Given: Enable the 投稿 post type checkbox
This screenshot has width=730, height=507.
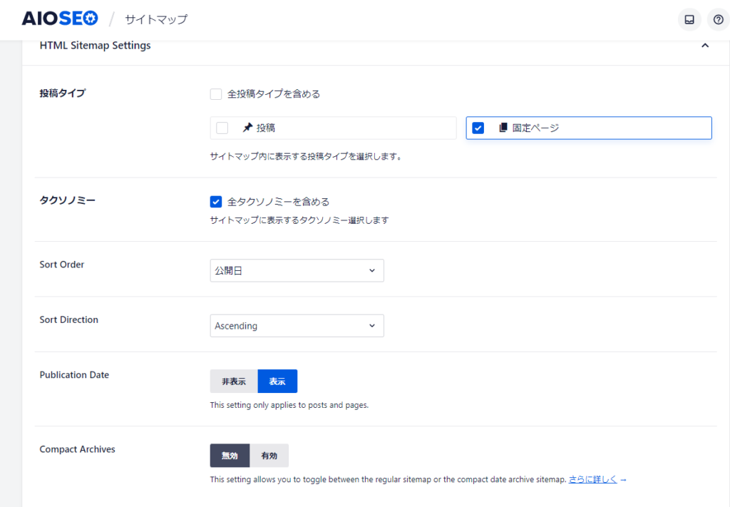Looking at the screenshot, I should (222, 128).
